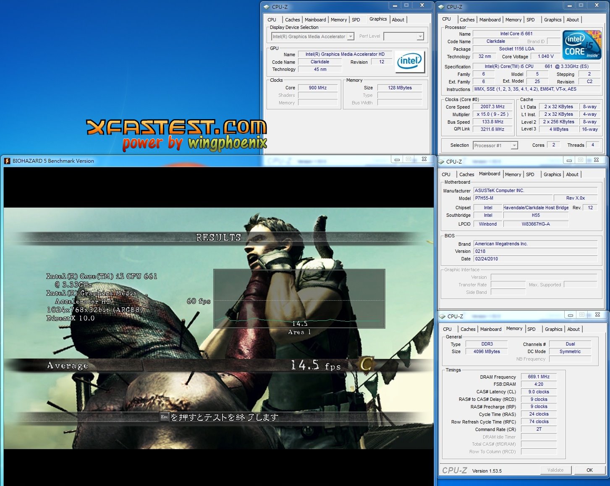
Task: Open CPU tab in the Memory window
Action: pyautogui.click(x=447, y=329)
